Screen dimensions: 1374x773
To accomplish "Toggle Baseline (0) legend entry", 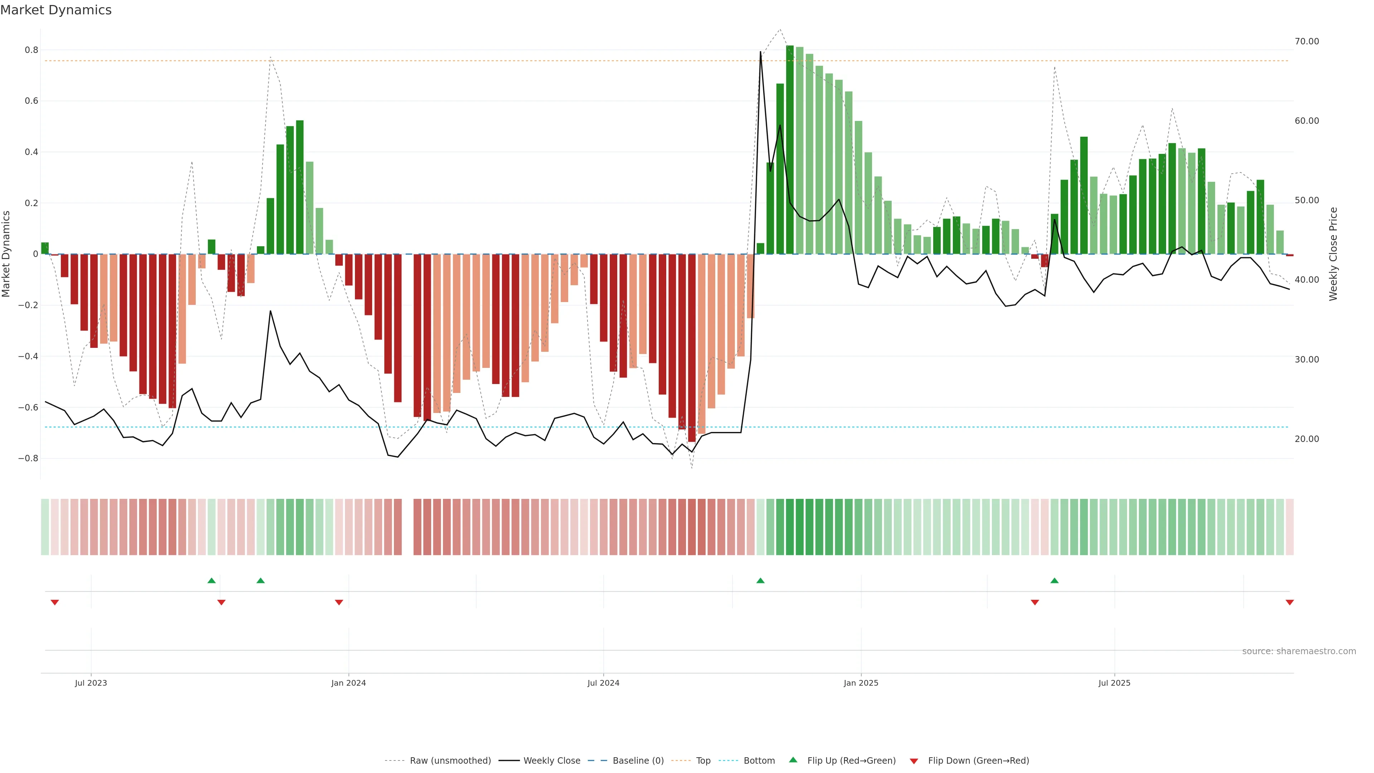I will tap(638, 761).
